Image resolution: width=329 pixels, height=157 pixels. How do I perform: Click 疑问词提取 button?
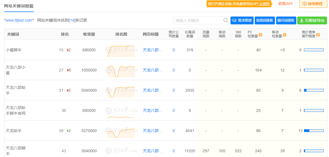(286, 20)
